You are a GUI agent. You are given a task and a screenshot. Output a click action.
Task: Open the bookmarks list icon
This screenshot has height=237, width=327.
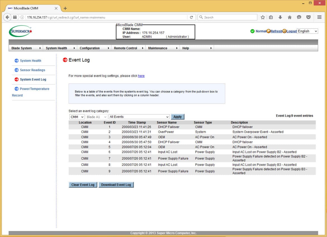coord(271,17)
